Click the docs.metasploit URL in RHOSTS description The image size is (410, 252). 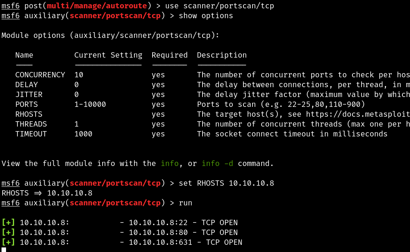click(358, 114)
